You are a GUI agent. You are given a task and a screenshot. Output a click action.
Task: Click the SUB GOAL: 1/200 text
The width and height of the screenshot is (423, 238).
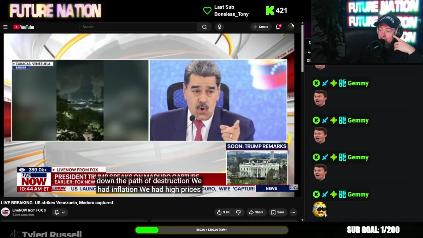373,230
